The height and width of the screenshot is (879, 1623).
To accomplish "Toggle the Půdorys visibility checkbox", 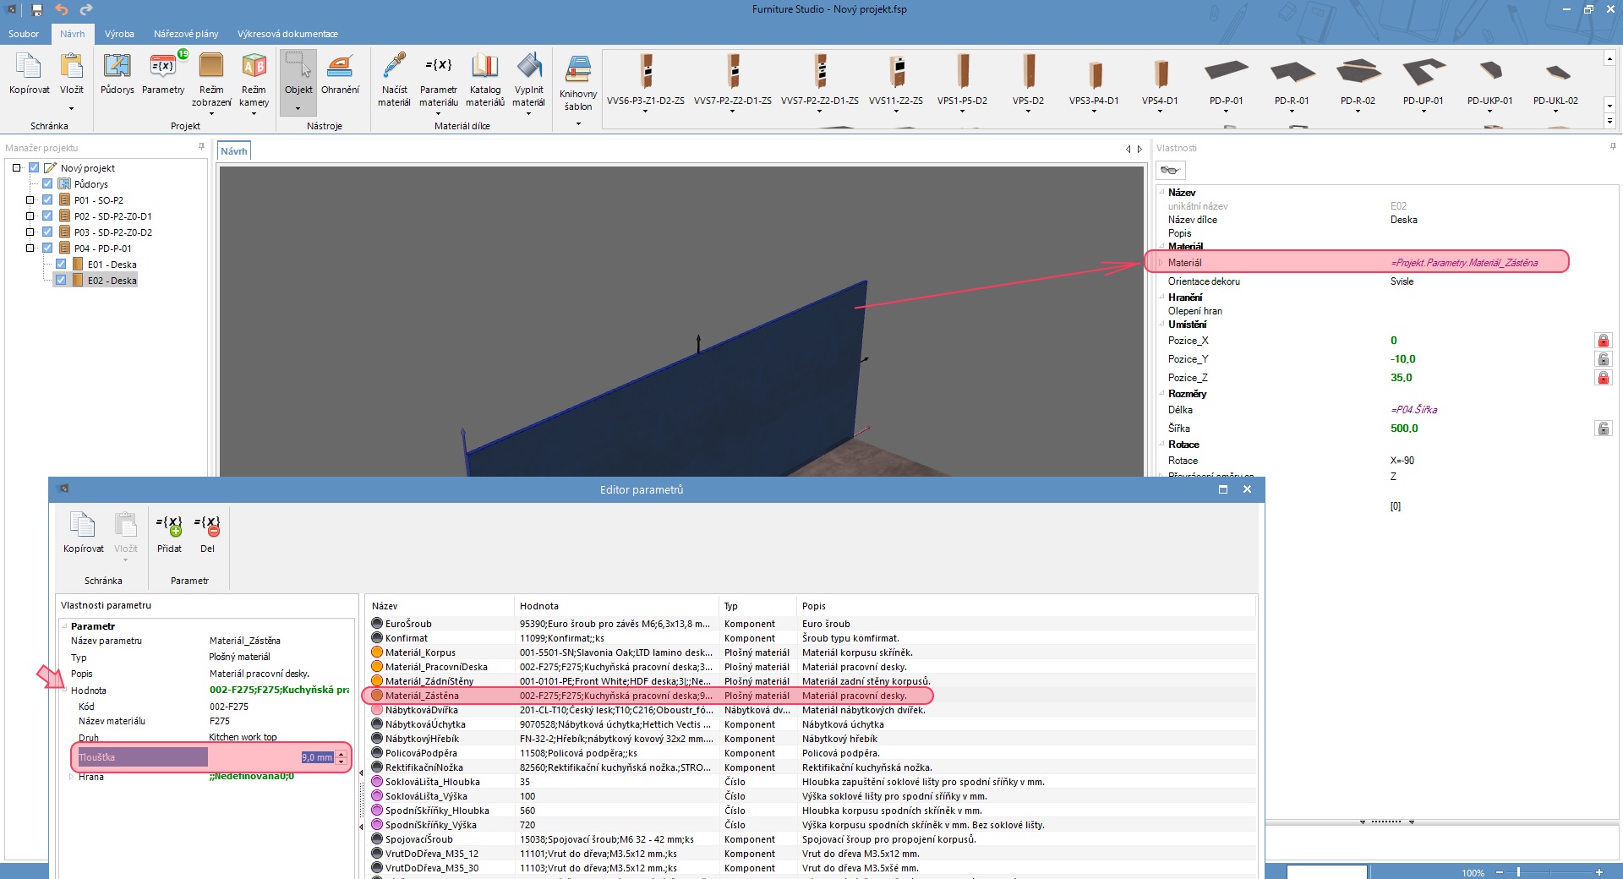I will coord(48,184).
